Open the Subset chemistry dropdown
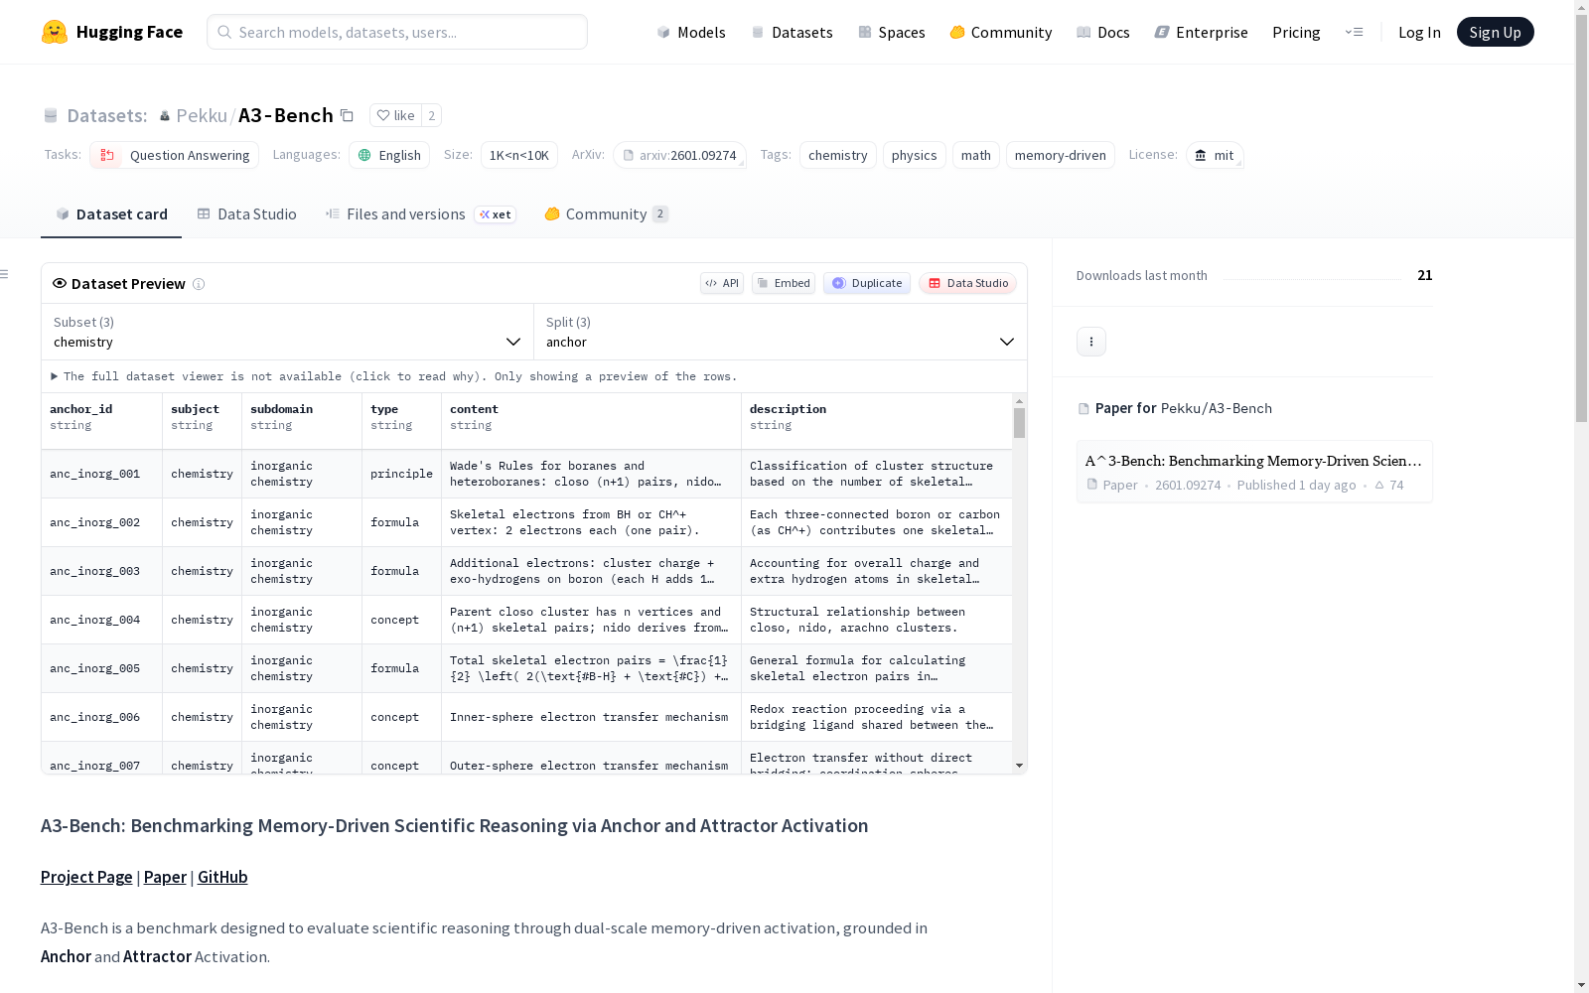This screenshot has height=993, width=1589. [287, 332]
